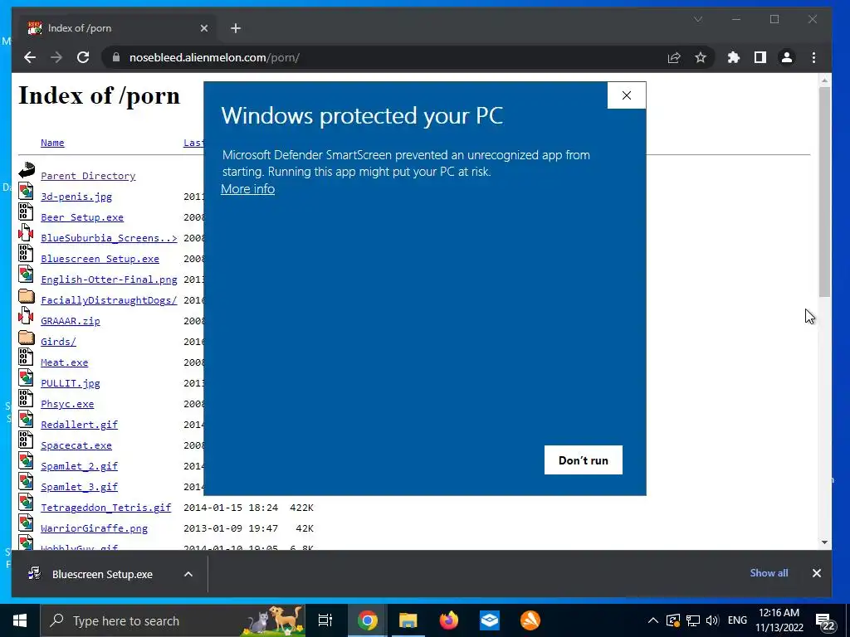Open the FaciallyDistraughtDogs/ folder link
850x637 pixels.
click(109, 300)
